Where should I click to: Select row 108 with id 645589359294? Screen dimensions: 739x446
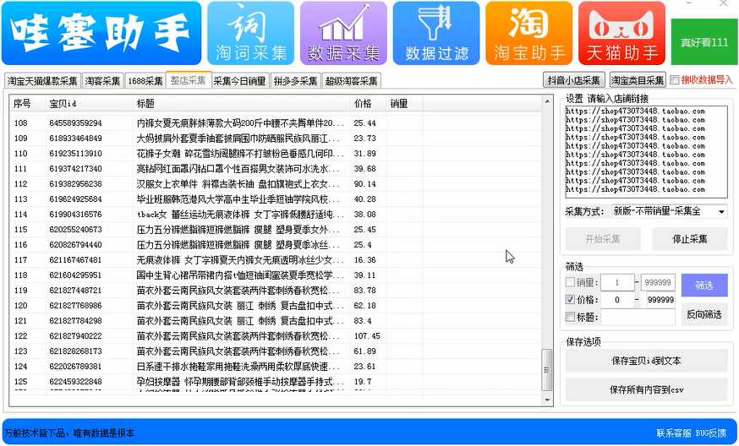click(x=276, y=123)
